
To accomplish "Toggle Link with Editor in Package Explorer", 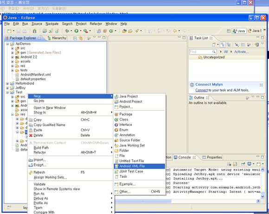I will (81, 38).
